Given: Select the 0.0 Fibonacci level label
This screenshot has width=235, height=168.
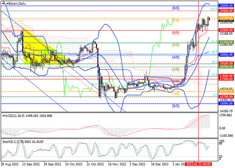Looking at the screenshot, I should [216, 95].
